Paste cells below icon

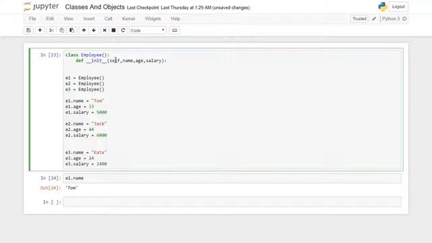click(x=72, y=30)
